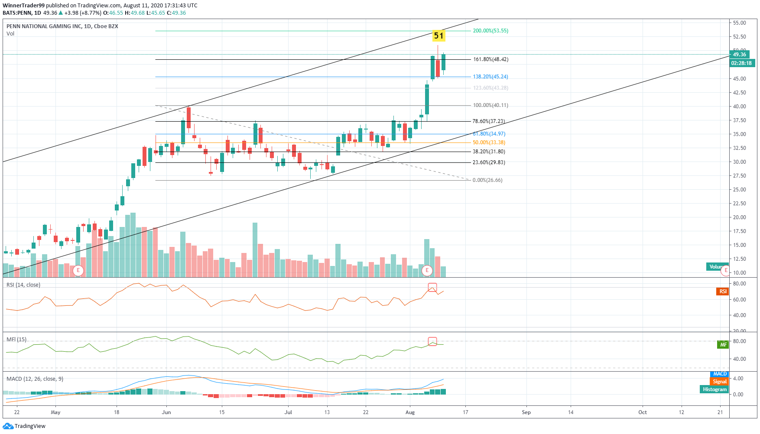Click the 61.80%(34.97) Fibonacci label
760x434 pixels.
[489, 134]
